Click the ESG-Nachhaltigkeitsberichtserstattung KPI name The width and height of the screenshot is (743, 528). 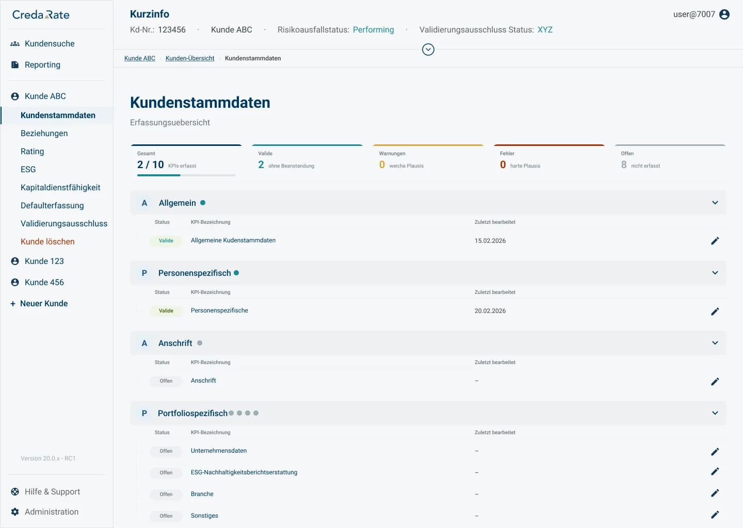point(244,472)
